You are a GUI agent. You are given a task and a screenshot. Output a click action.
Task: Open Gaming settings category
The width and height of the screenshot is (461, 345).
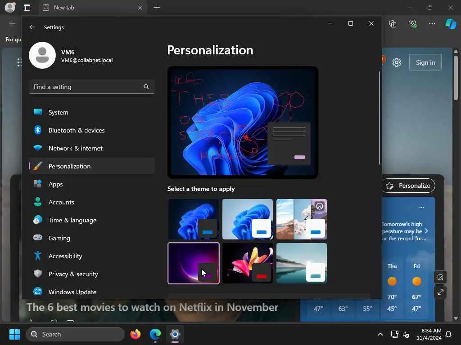92,238
